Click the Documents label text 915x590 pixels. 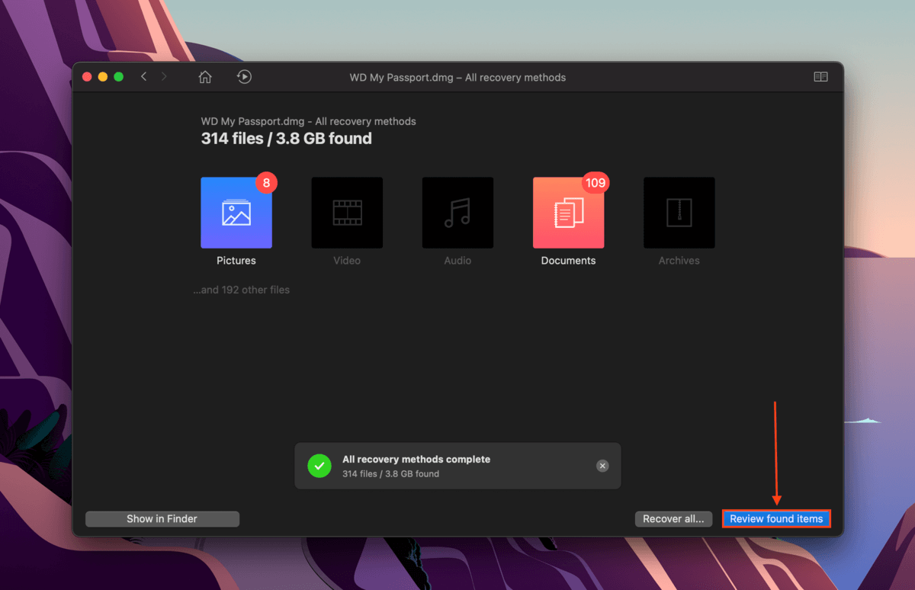coord(569,261)
